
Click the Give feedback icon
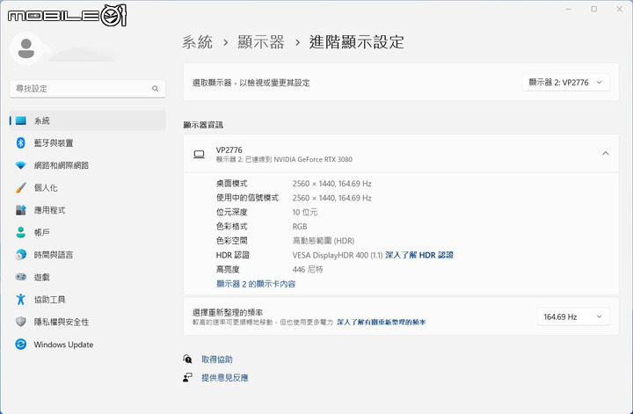[187, 377]
